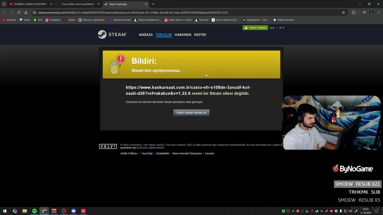The width and height of the screenshot is (383, 215).
Task: Open the Eightborn Portal bookmark
Action: pos(120,20)
